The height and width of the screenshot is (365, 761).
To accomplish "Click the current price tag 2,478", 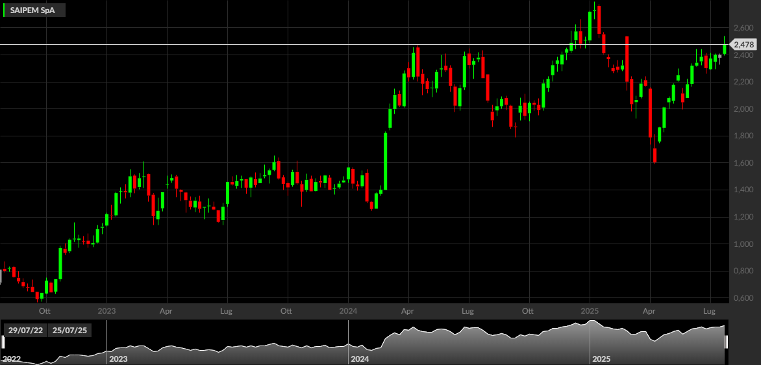I will [x=743, y=45].
